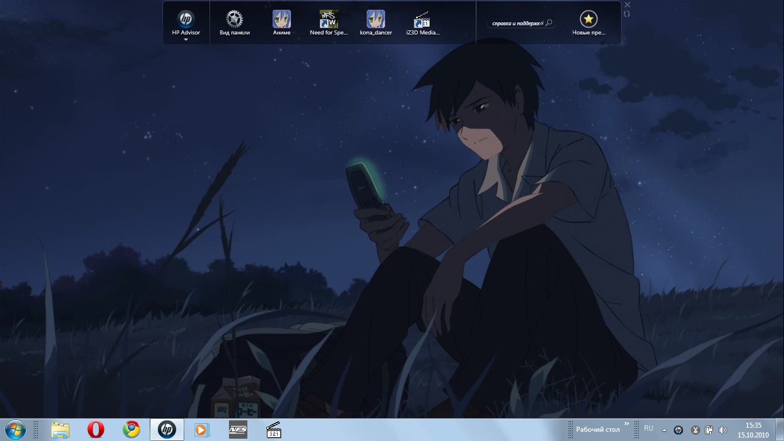
Task: Open Windows Media Player on taskbar
Action: [x=202, y=430]
